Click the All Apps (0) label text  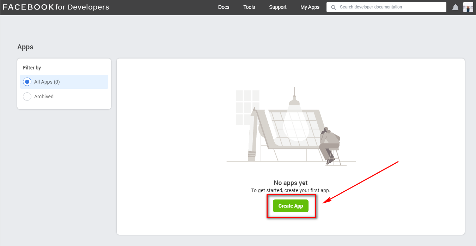pyautogui.click(x=47, y=82)
